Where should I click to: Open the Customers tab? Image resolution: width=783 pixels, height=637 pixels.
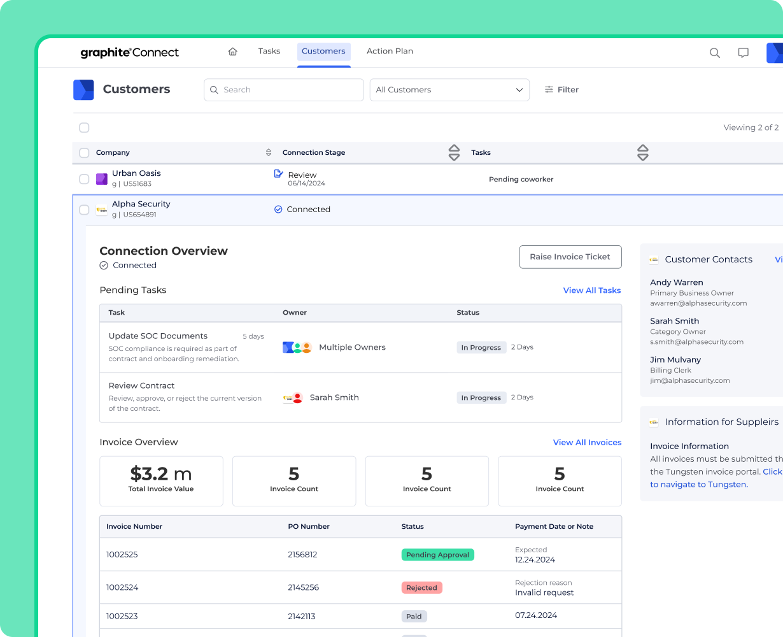point(323,52)
